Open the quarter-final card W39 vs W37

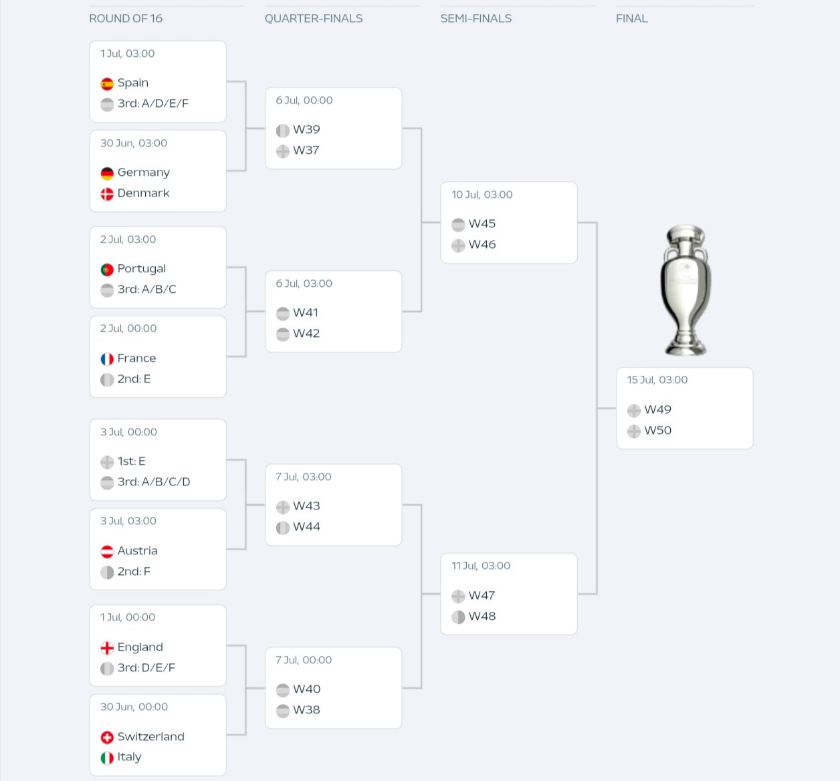334,128
